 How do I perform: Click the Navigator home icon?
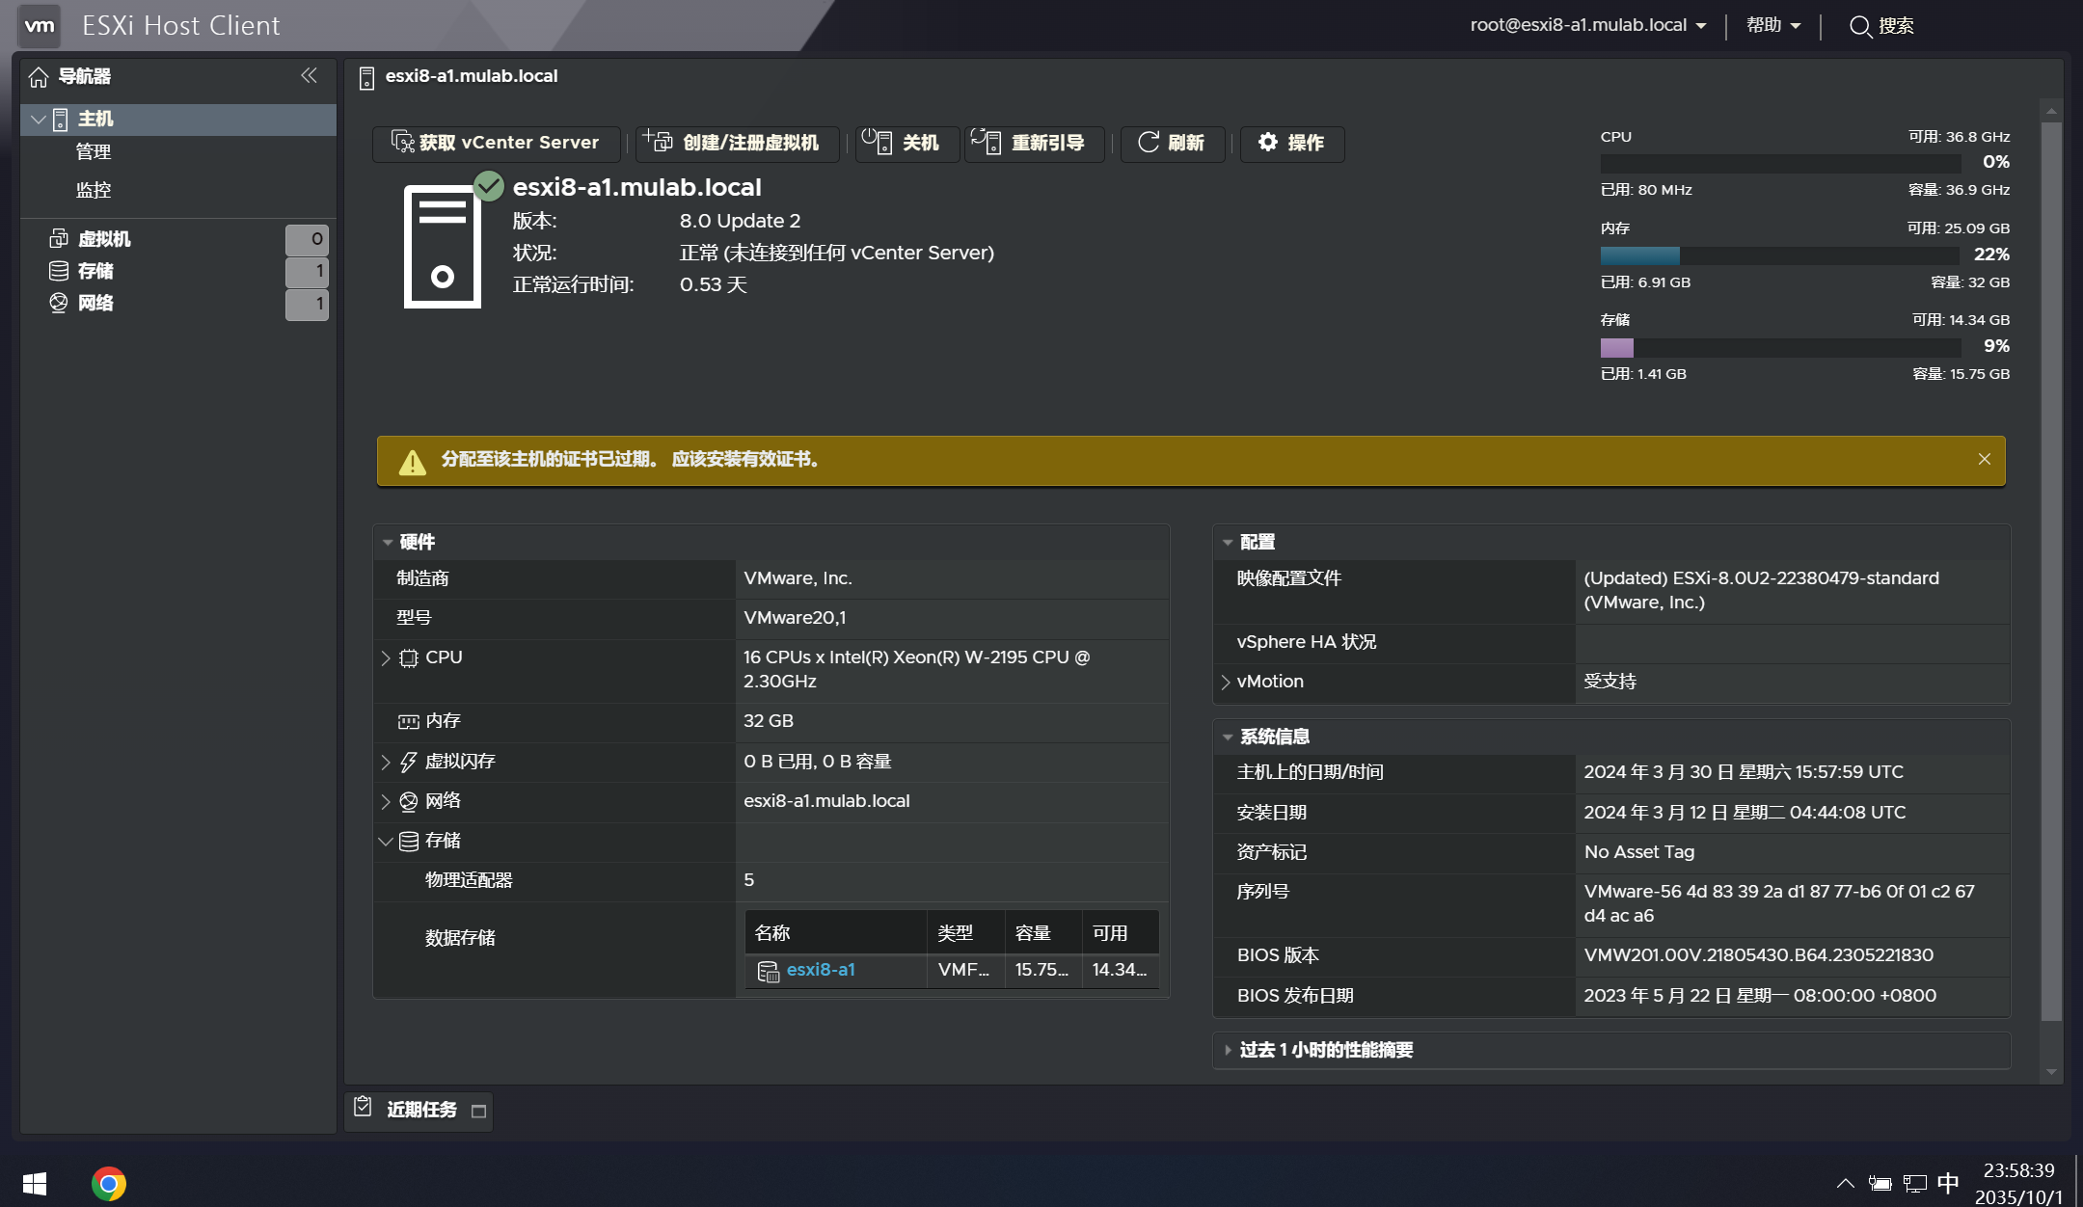click(39, 77)
